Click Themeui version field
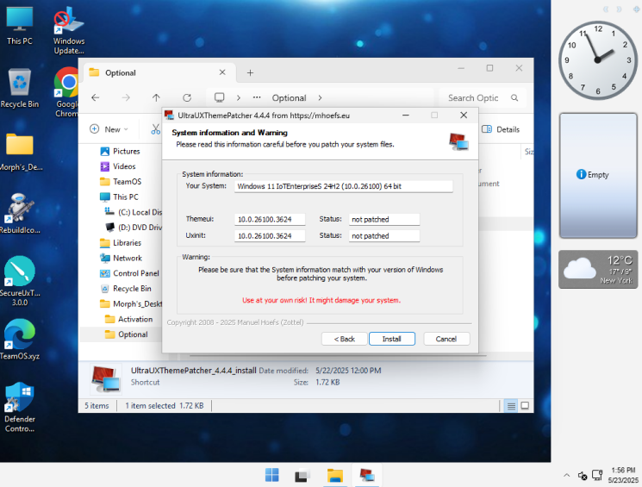 (x=270, y=219)
